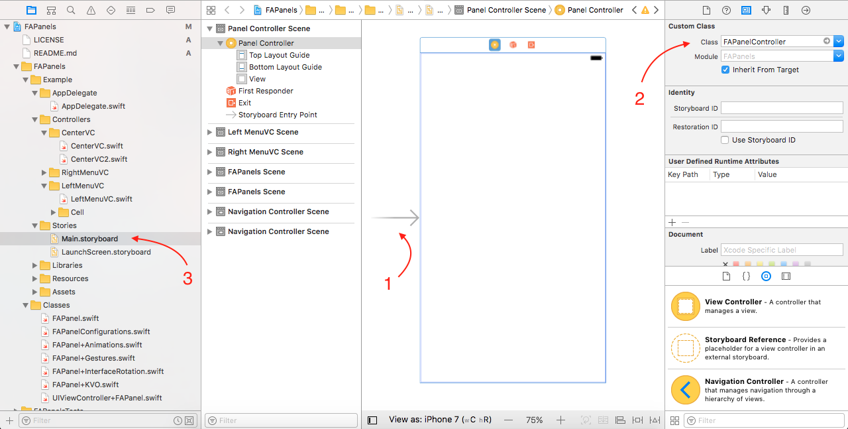Focus the Restoration ID text field
The width and height of the screenshot is (848, 429).
[782, 127]
